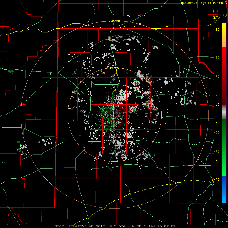Click the 07:02 timestamp in the caption
This screenshot has height=228, width=228.
click(170, 226)
